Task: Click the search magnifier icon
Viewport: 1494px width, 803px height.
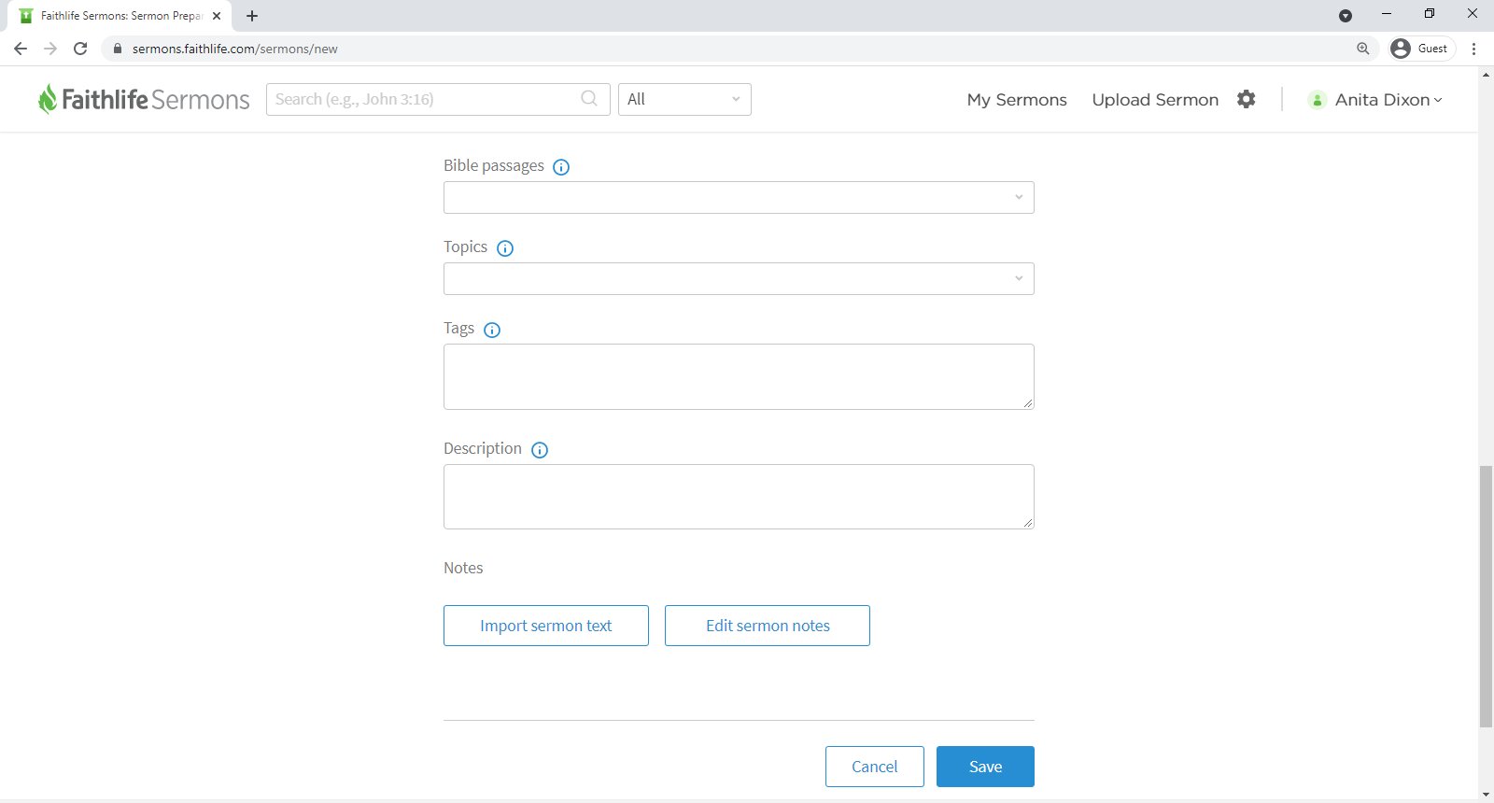Action: tap(589, 98)
